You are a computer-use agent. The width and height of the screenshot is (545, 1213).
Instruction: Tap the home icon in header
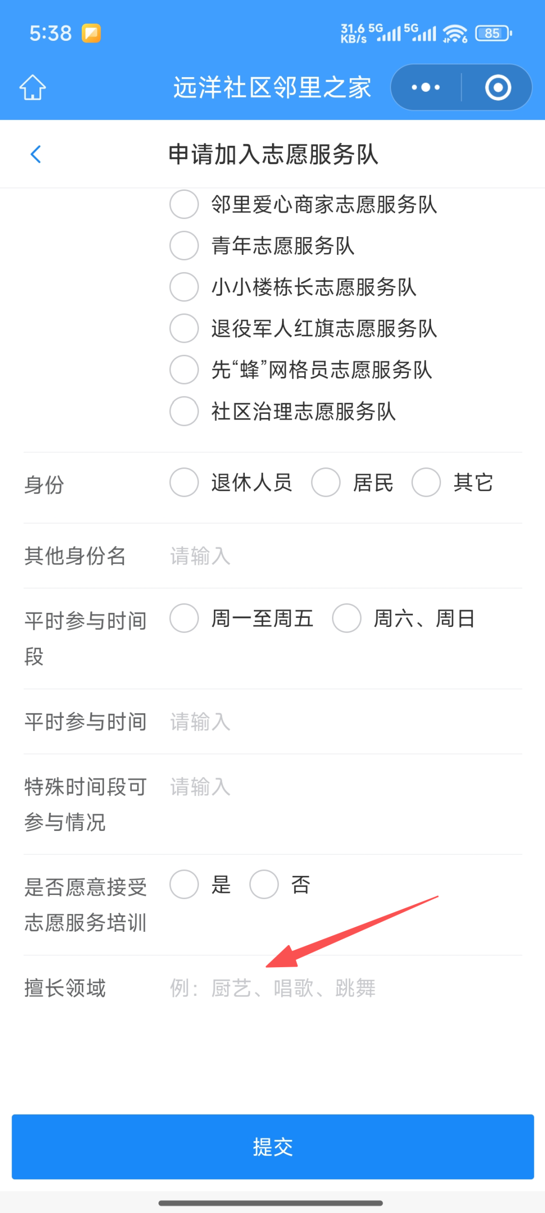33,87
